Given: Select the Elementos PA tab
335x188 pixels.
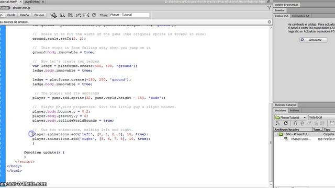Looking at the screenshot, I should (300, 16).
